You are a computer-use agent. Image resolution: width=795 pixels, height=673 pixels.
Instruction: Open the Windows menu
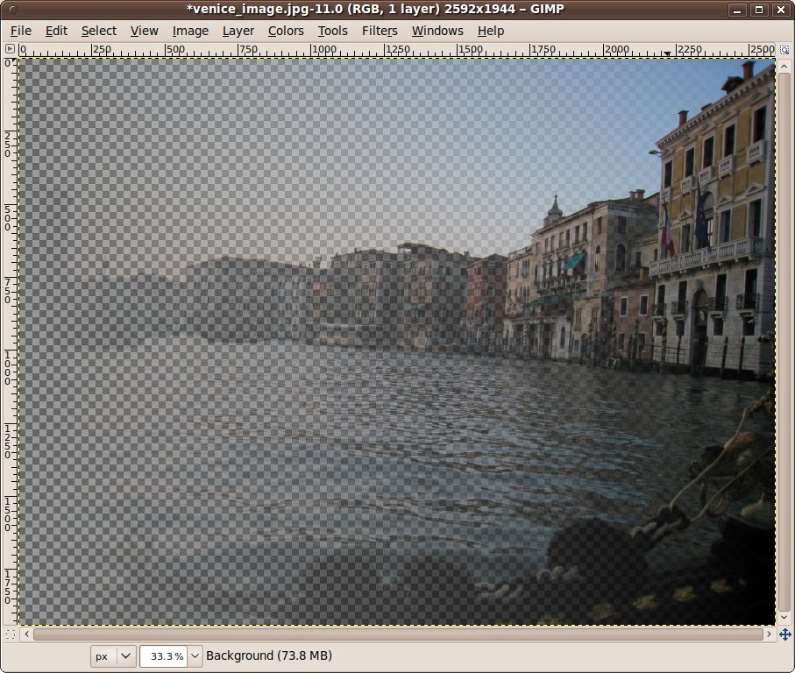pos(437,31)
